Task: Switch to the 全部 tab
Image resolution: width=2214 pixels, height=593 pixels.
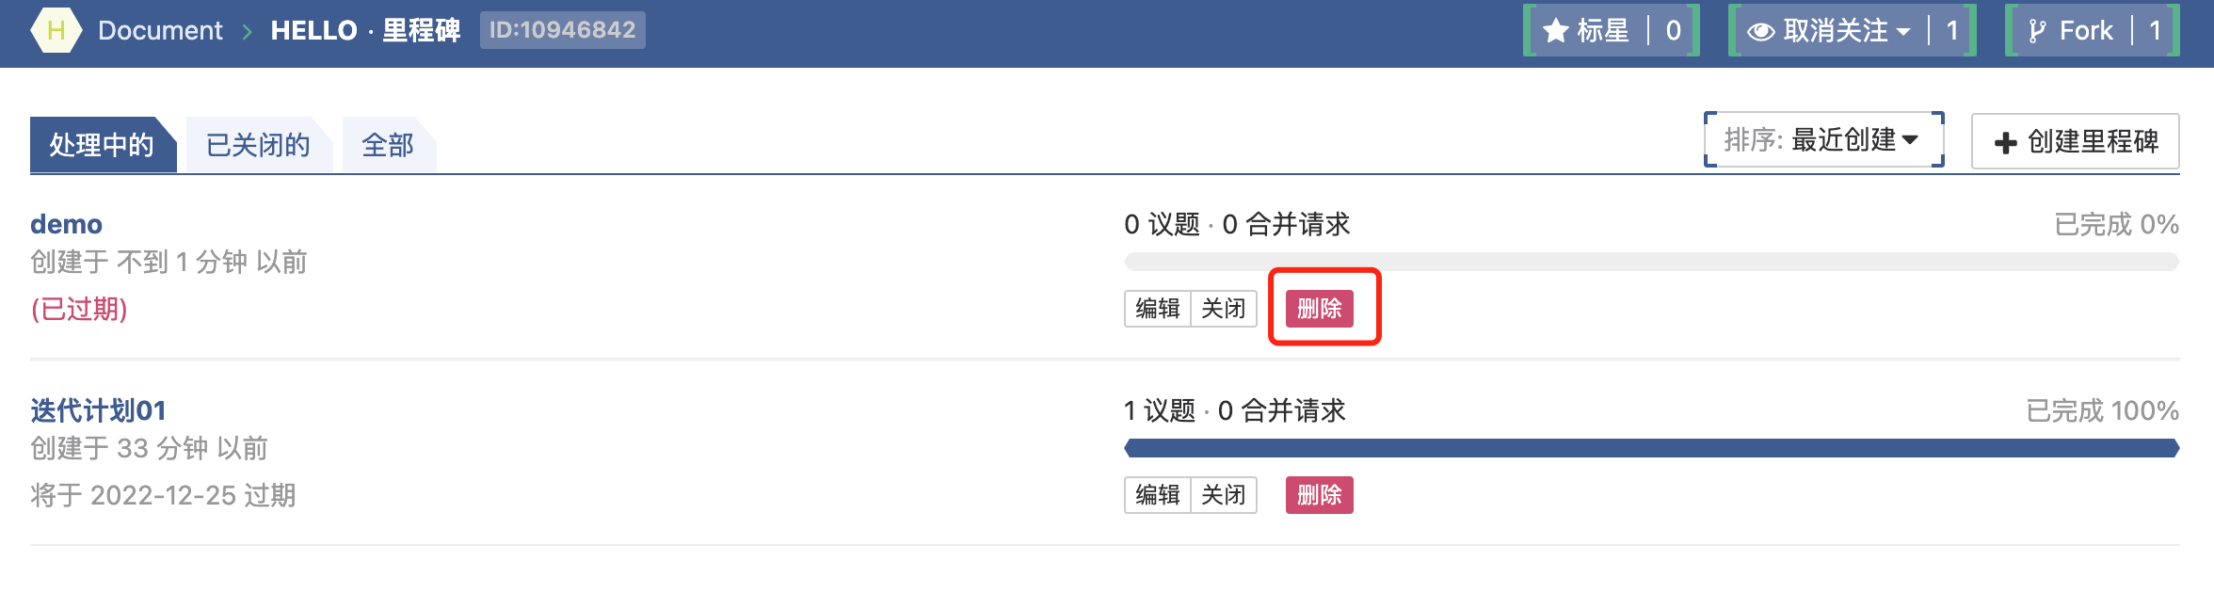Action: click(388, 145)
